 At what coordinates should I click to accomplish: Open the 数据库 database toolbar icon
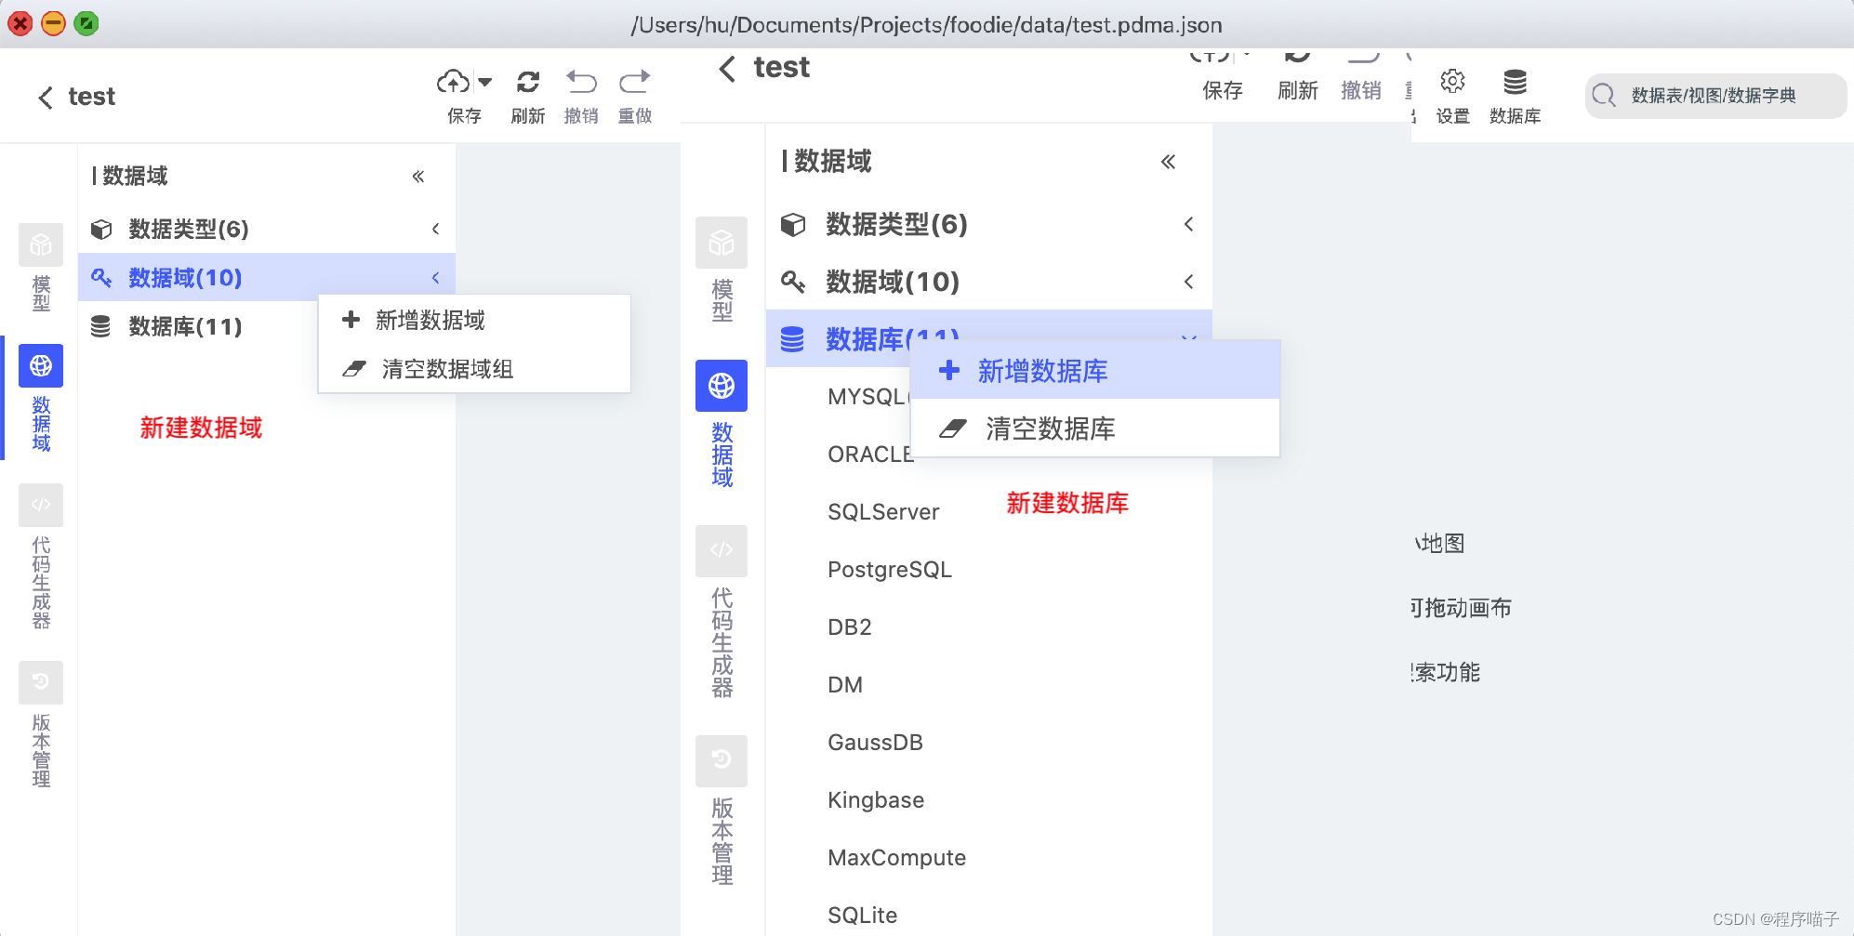1516,82
